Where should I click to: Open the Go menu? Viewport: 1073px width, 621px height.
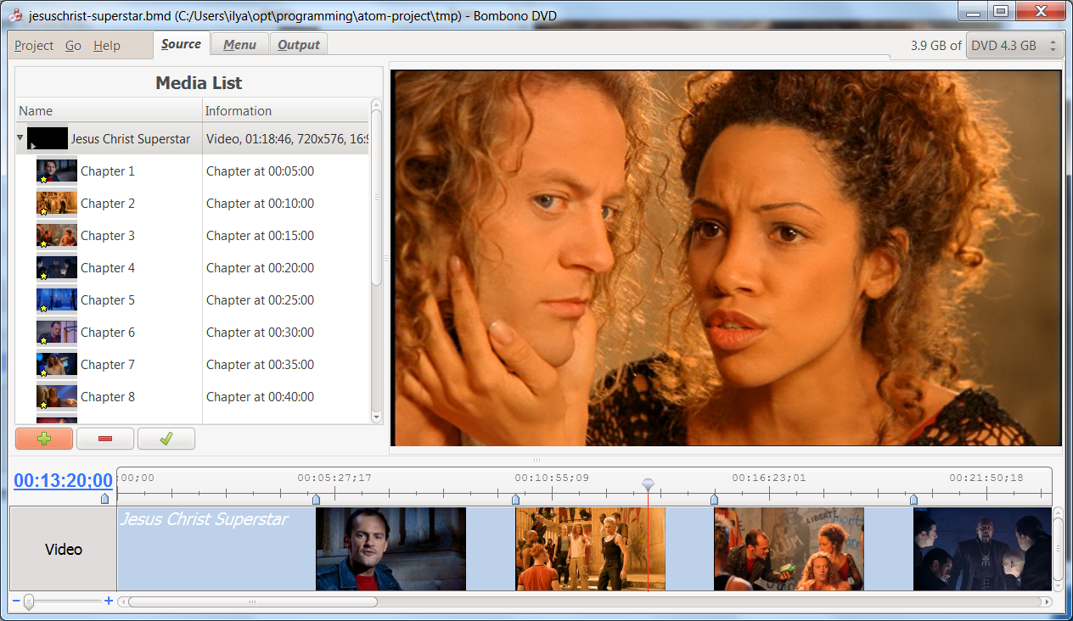point(73,46)
